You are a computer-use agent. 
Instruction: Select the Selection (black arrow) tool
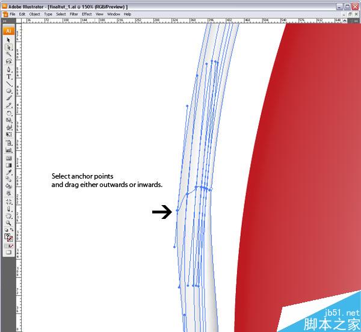point(8,40)
